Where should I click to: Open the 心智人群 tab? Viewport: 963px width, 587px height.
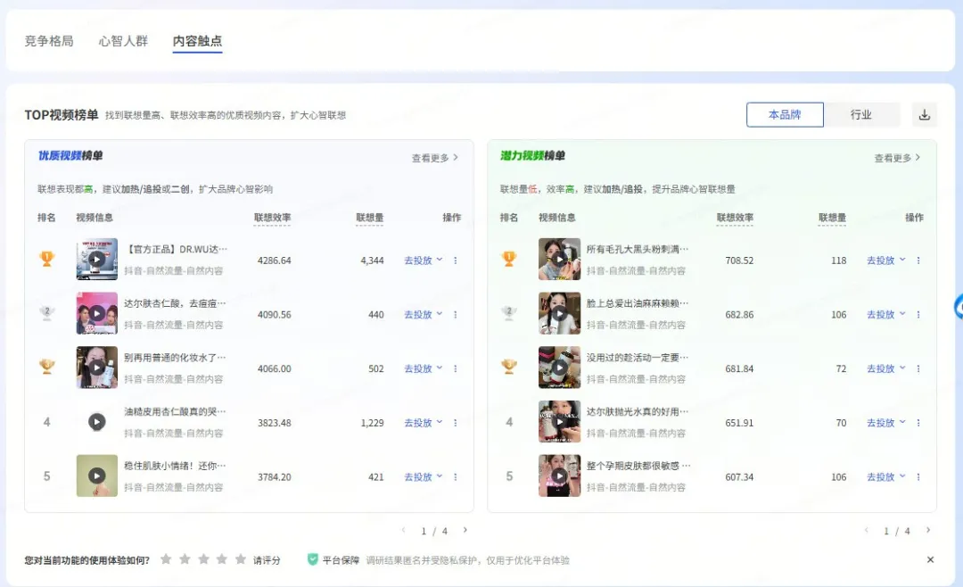coord(123,41)
